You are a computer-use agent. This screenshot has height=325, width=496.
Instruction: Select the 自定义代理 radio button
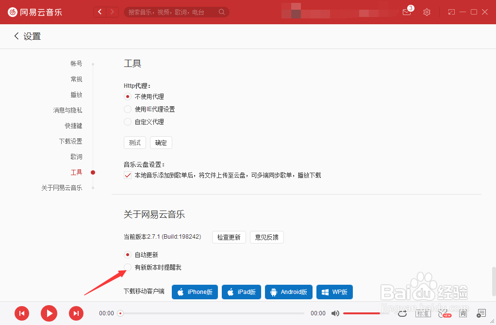click(x=128, y=122)
